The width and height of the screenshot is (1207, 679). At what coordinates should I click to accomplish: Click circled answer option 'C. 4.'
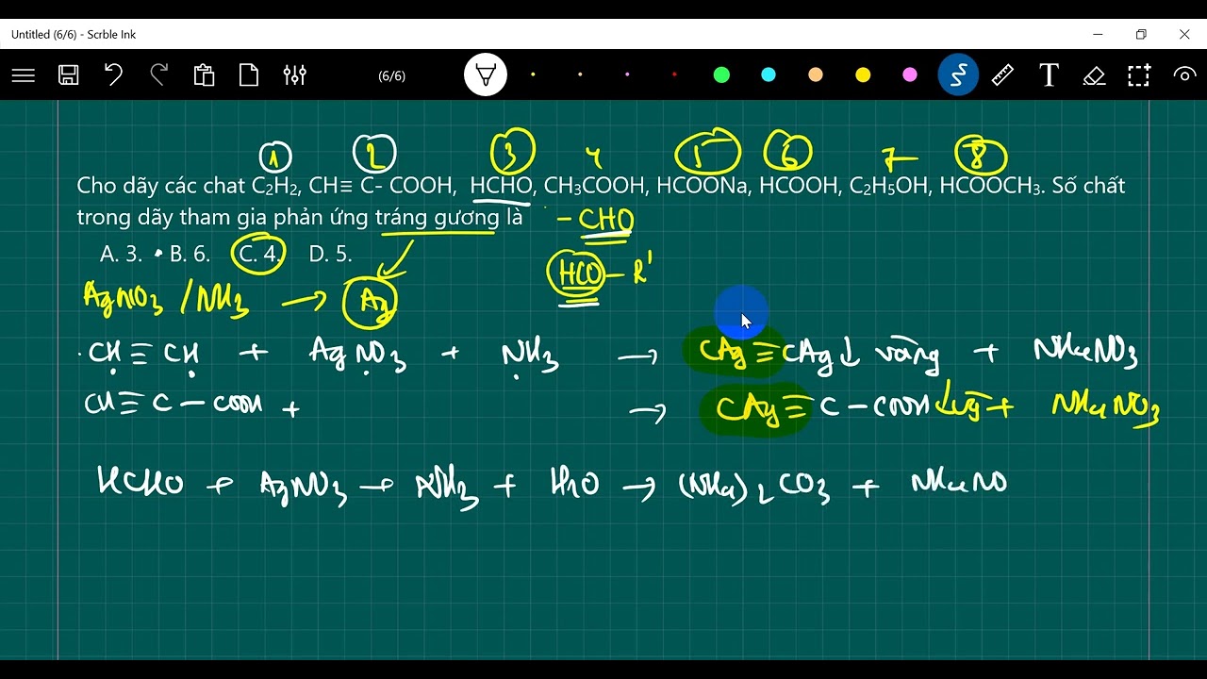[260, 254]
